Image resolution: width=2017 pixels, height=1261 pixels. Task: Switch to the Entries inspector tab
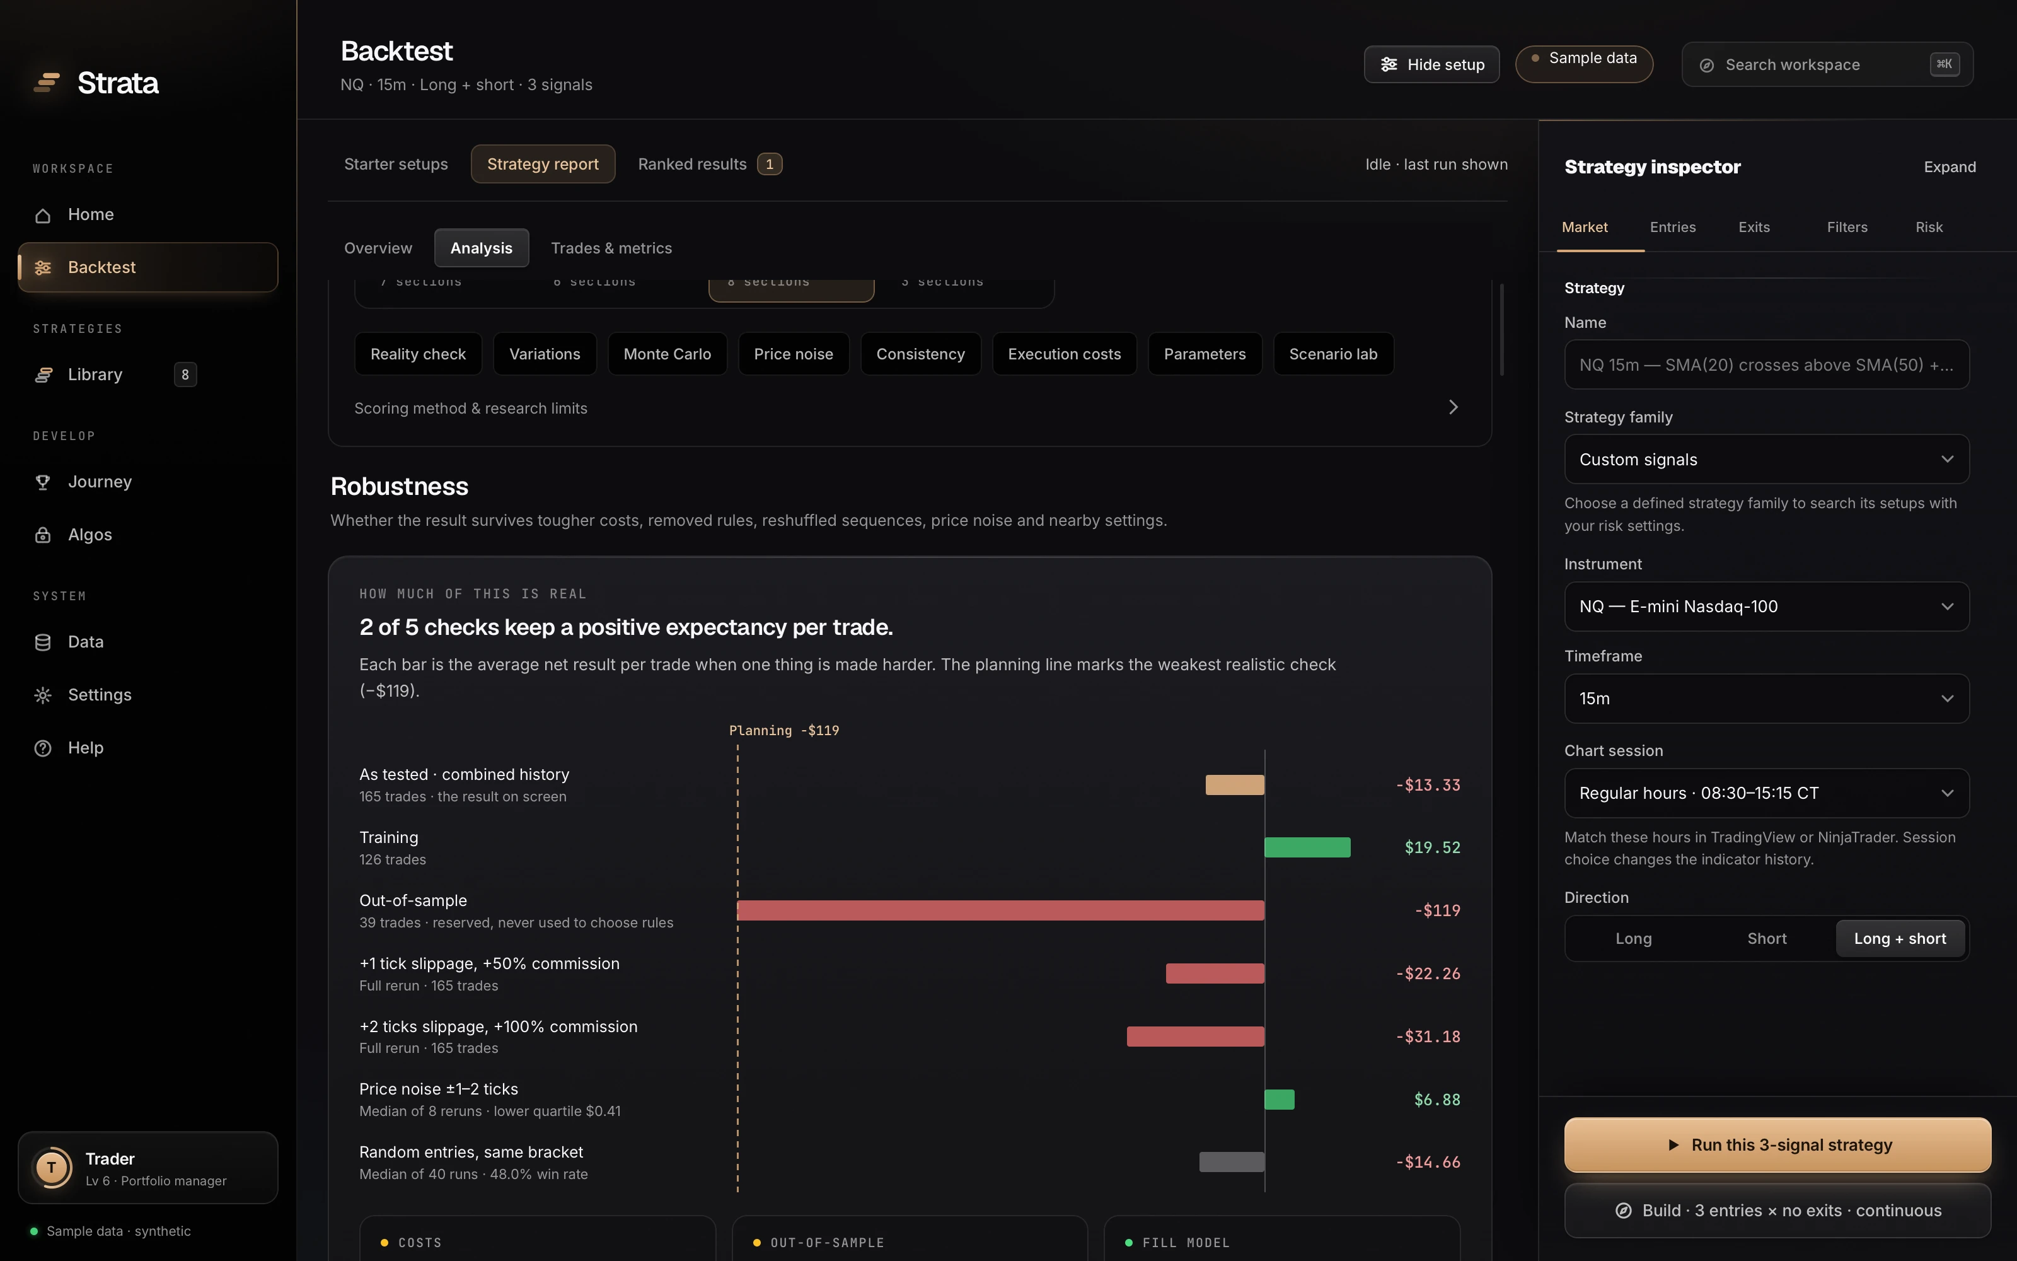(1673, 227)
